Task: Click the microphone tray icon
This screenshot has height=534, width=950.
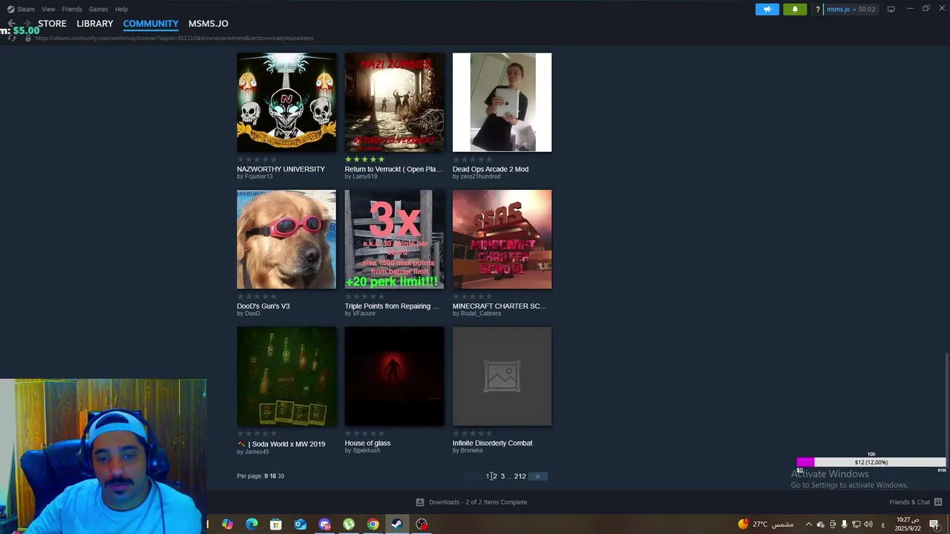Action: (x=844, y=524)
